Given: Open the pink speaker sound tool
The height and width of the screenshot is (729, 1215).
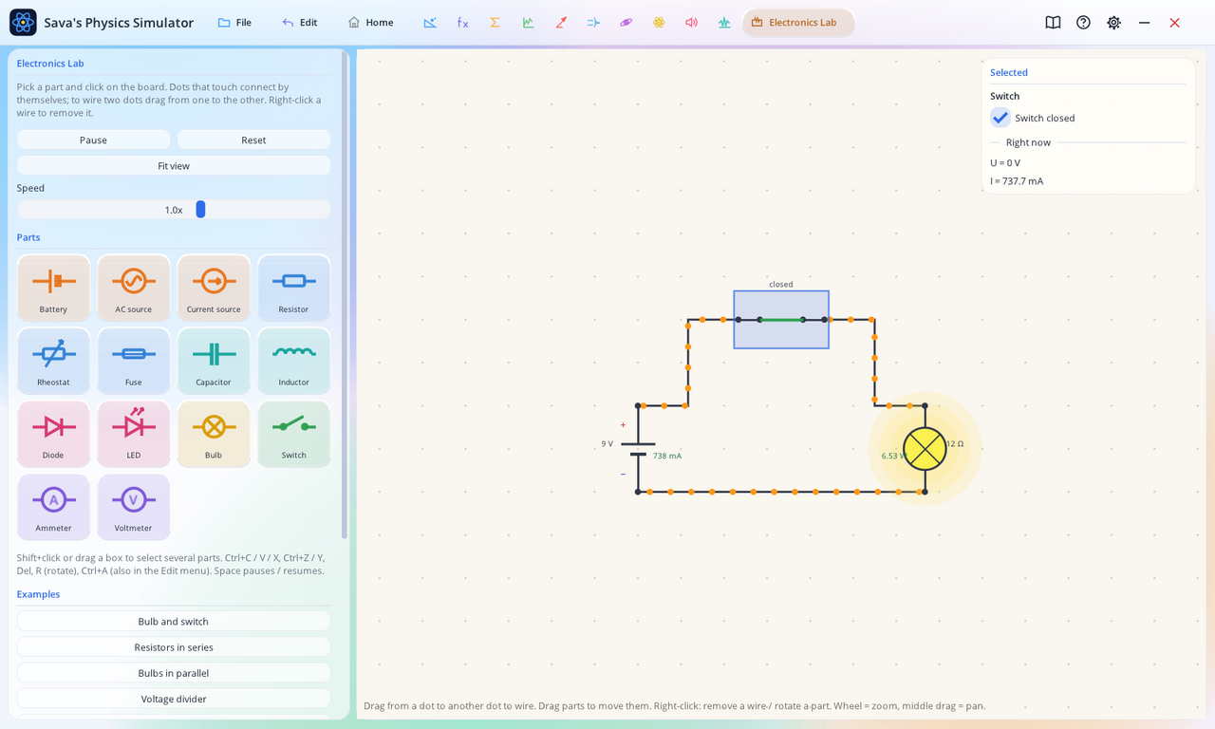Looking at the screenshot, I should (x=691, y=23).
